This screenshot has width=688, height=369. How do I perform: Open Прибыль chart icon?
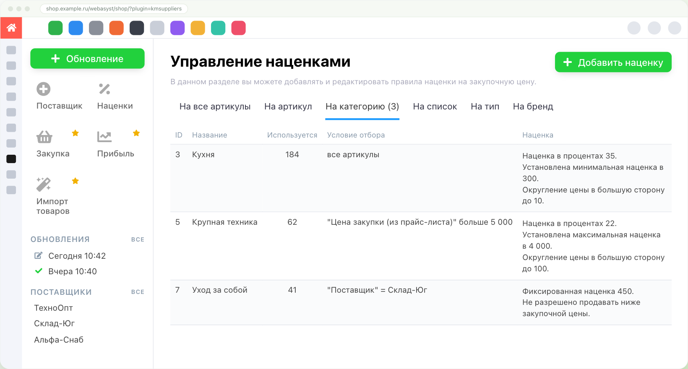point(104,137)
